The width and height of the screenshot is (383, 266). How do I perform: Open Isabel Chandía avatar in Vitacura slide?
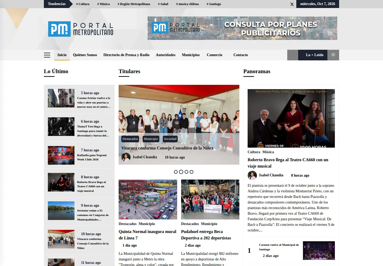click(x=126, y=157)
